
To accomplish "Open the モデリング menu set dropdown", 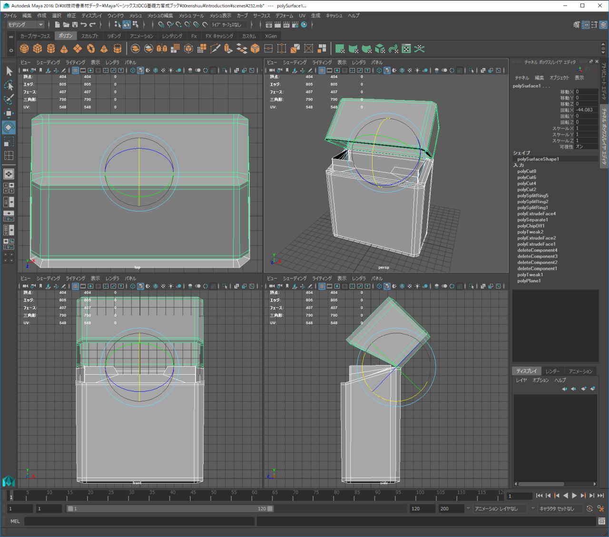I will 26,25.
